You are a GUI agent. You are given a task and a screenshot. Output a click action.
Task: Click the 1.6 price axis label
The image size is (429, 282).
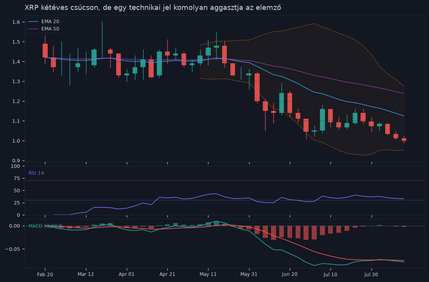pos(16,22)
